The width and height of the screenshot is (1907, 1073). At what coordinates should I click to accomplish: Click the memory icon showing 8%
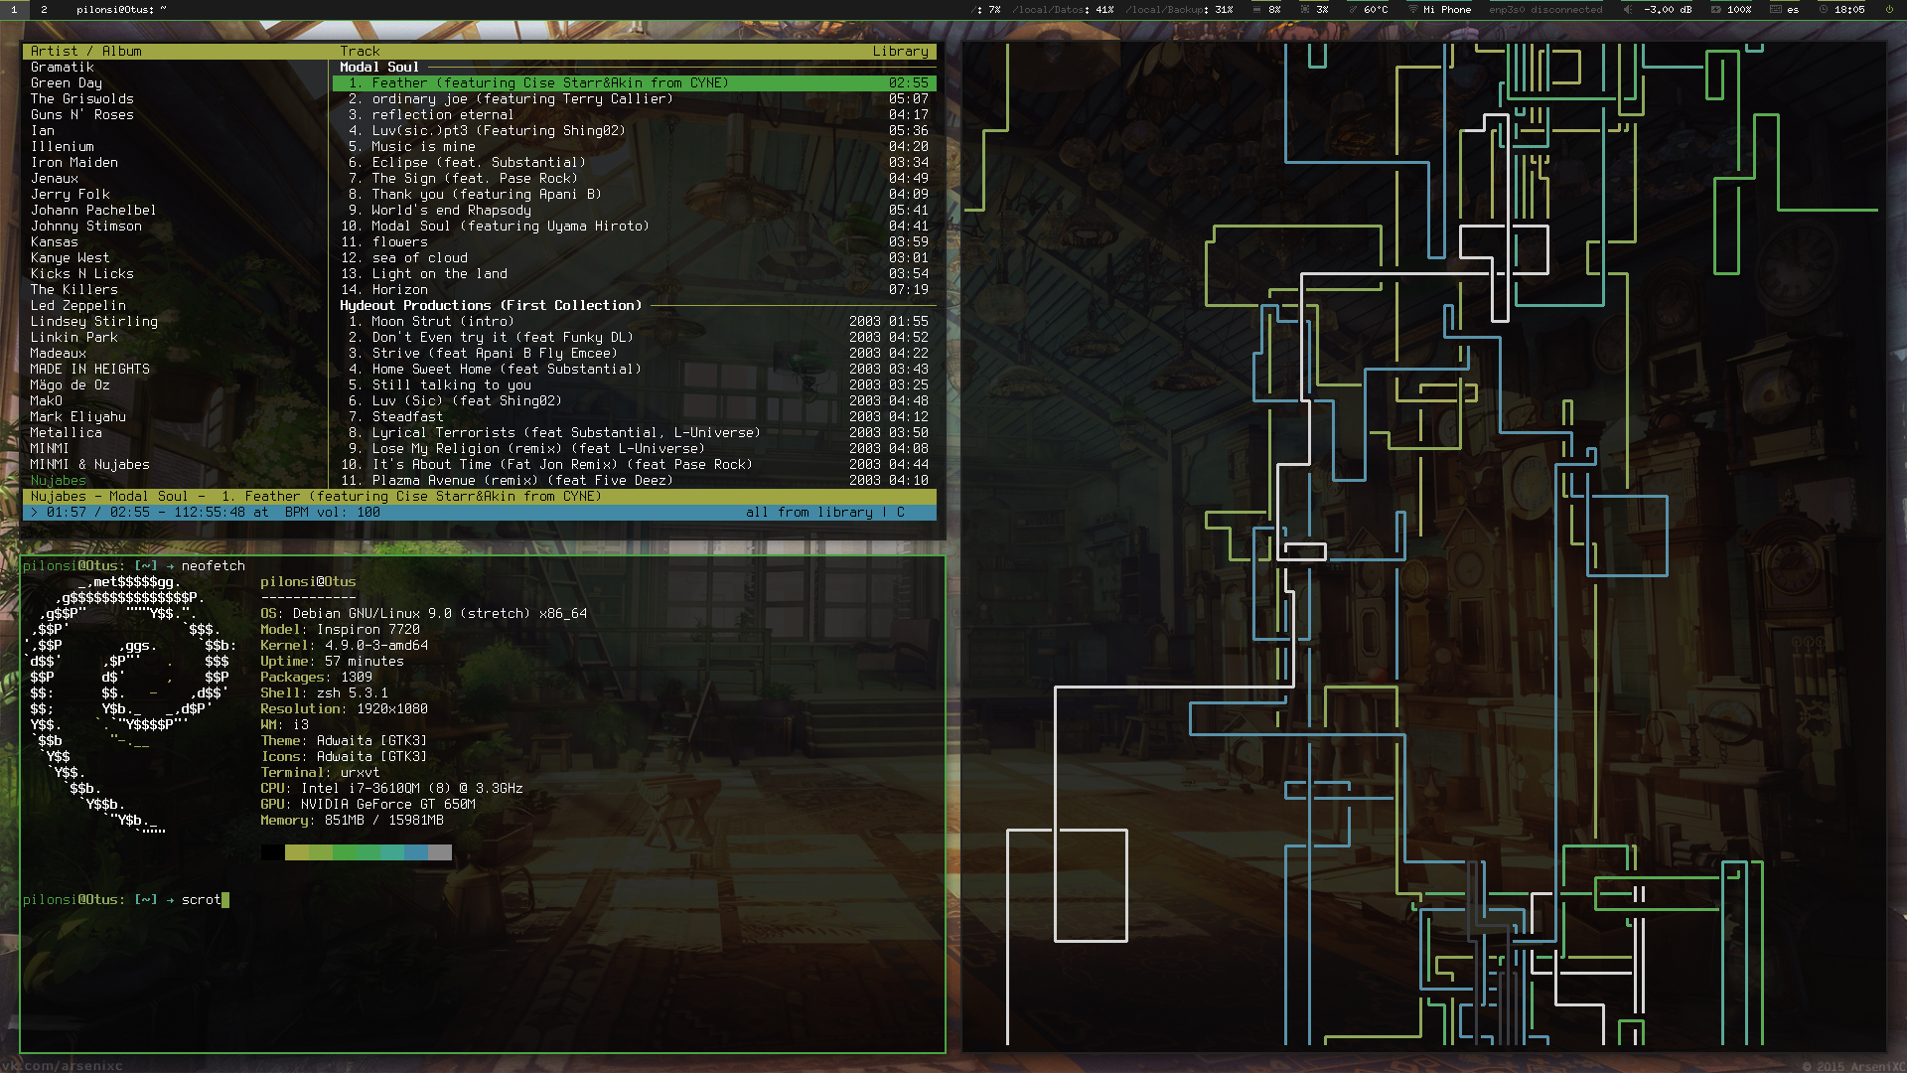point(1256,9)
